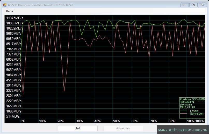Viewport: 209px width, 134px height.
Task: Close the AS SSD benchmark window
Action: click(x=202, y=5)
